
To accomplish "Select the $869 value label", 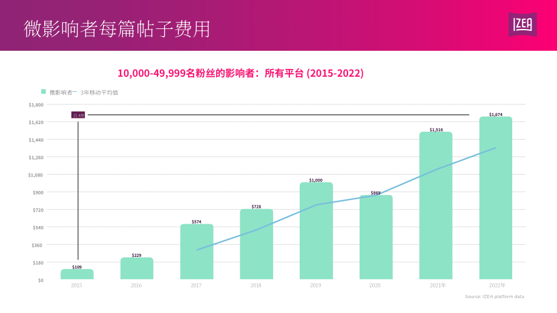I will (x=375, y=193).
